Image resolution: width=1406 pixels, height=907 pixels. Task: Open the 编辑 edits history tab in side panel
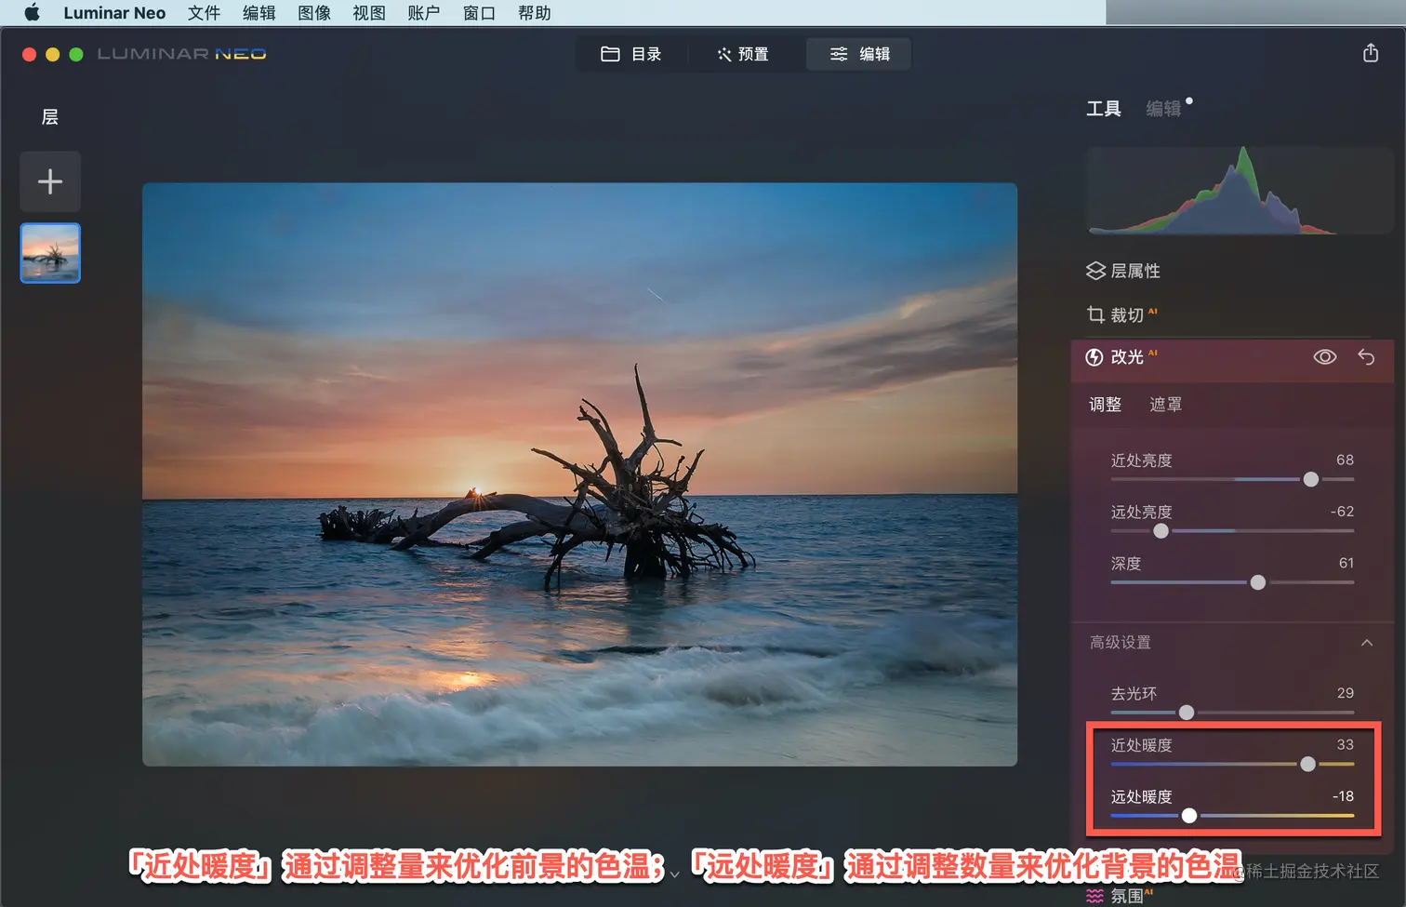tap(1163, 109)
